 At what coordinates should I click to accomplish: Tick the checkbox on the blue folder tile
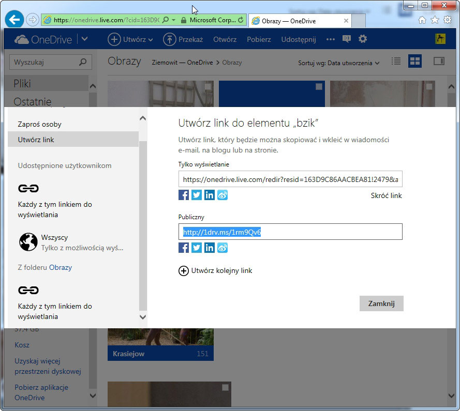(x=319, y=86)
